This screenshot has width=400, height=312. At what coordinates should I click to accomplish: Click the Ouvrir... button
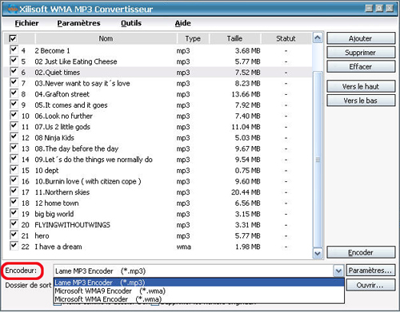(370, 285)
